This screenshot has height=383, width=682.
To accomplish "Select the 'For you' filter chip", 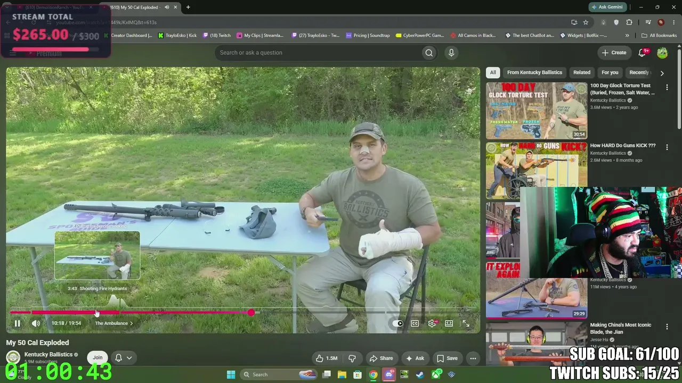I will [610, 72].
